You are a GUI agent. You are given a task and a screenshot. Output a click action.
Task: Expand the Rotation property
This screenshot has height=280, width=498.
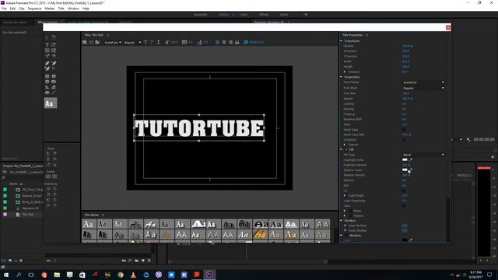tap(345, 72)
